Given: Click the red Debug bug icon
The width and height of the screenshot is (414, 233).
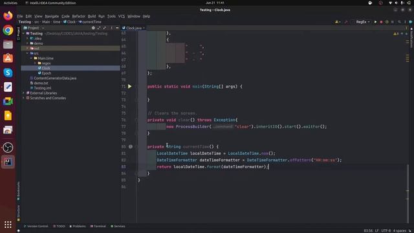Looking at the screenshot, I should 381,22.
